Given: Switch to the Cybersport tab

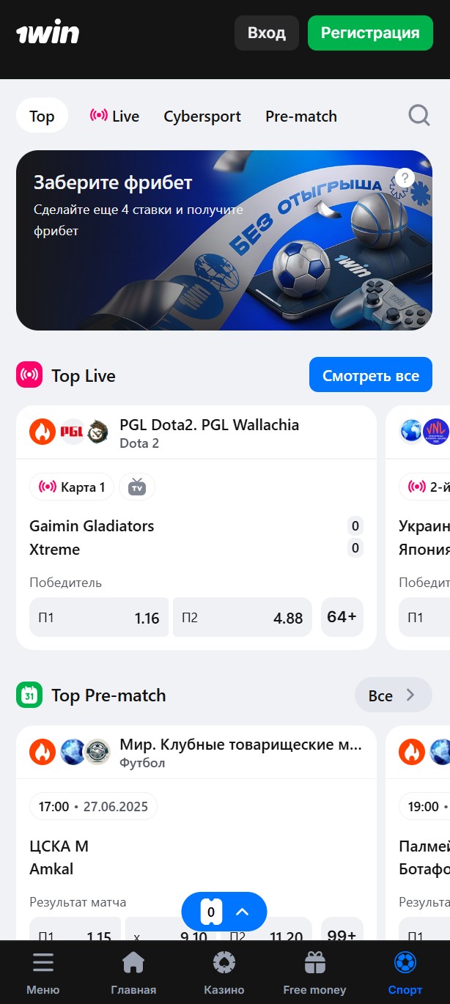Looking at the screenshot, I should point(202,116).
